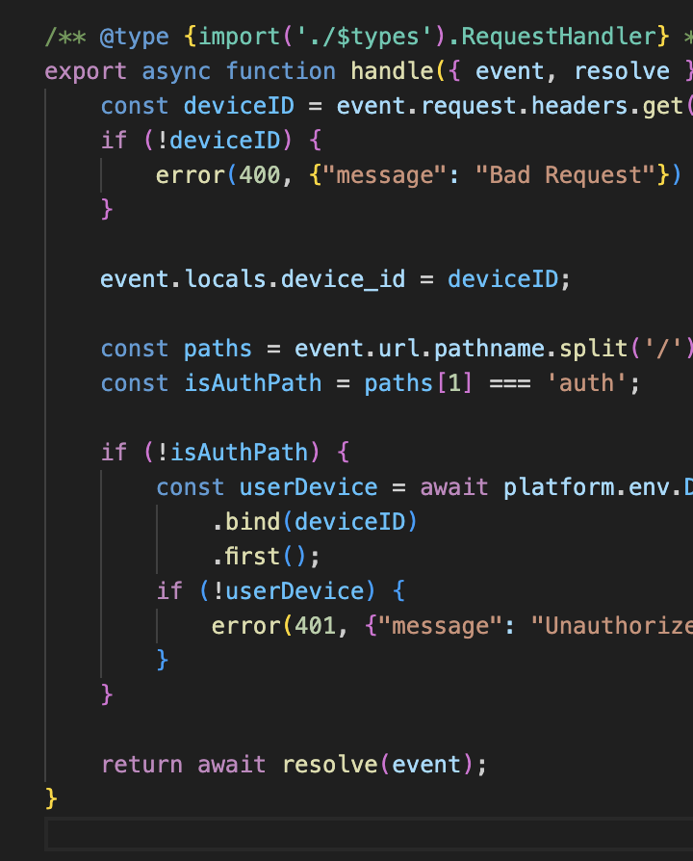Click the 'auth' string literal
The height and width of the screenshot is (861, 693).
click(586, 383)
